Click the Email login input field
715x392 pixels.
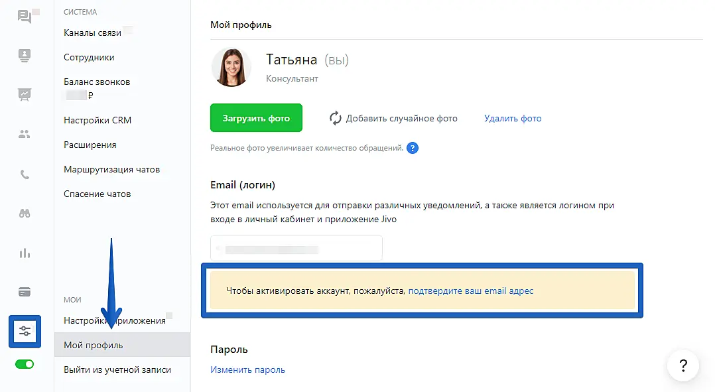click(296, 249)
